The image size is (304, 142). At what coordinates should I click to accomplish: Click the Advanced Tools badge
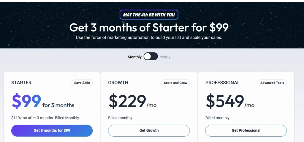coord(272,83)
